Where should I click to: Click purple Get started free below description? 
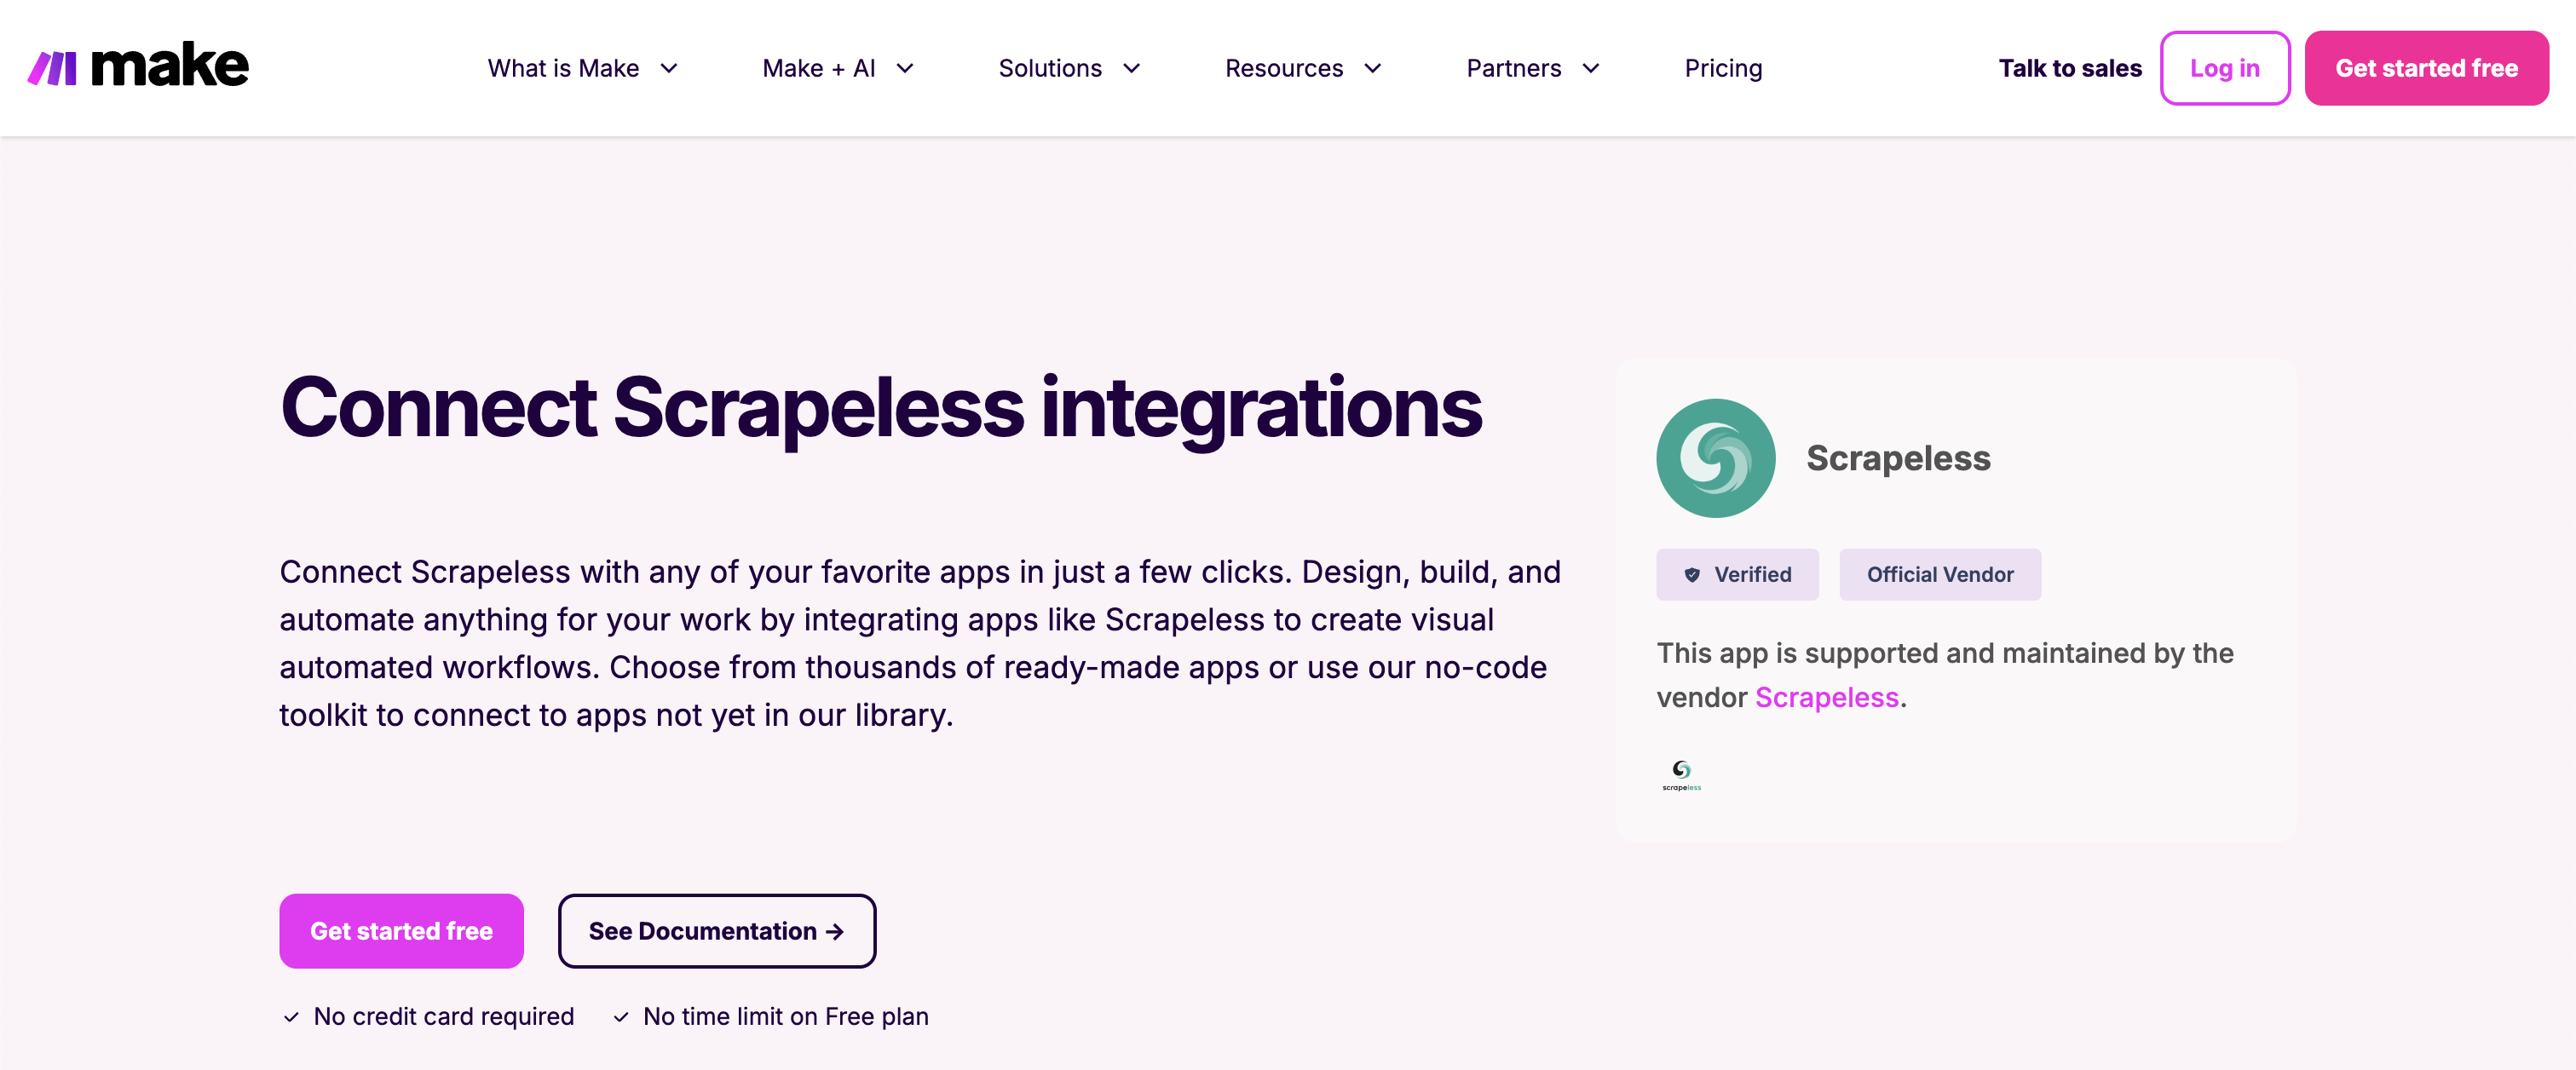click(x=401, y=931)
